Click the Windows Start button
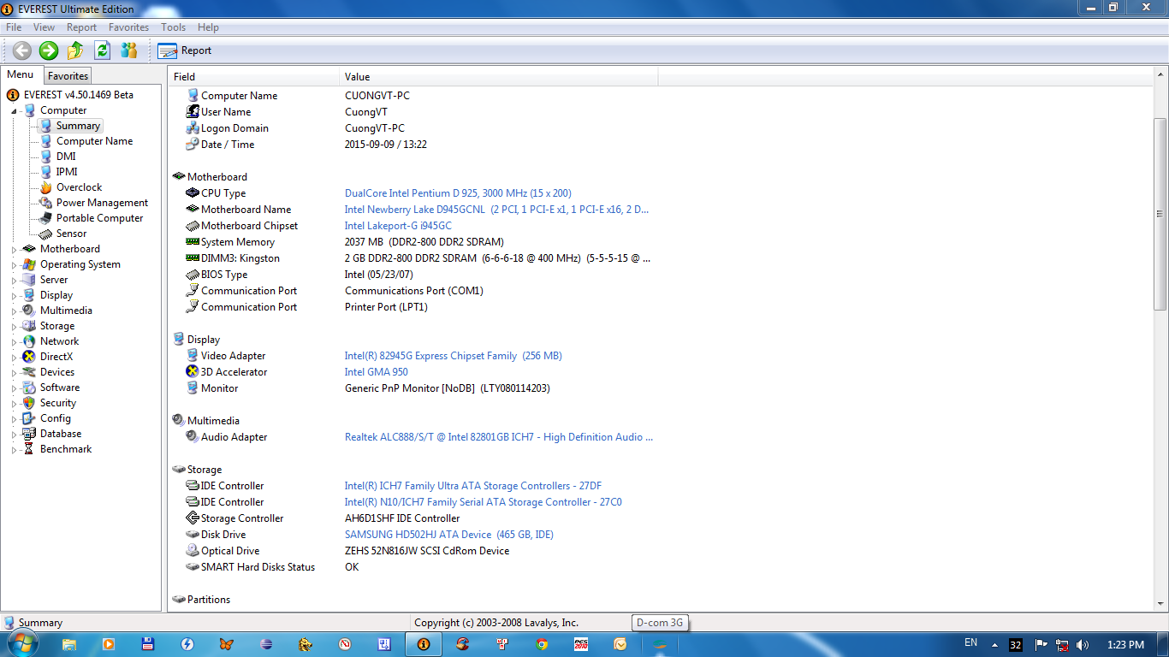This screenshot has width=1169, height=657. (x=21, y=644)
